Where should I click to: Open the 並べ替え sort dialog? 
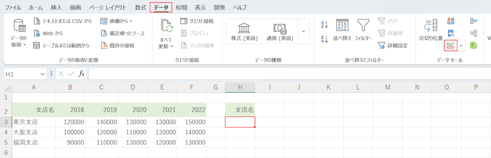[342, 30]
